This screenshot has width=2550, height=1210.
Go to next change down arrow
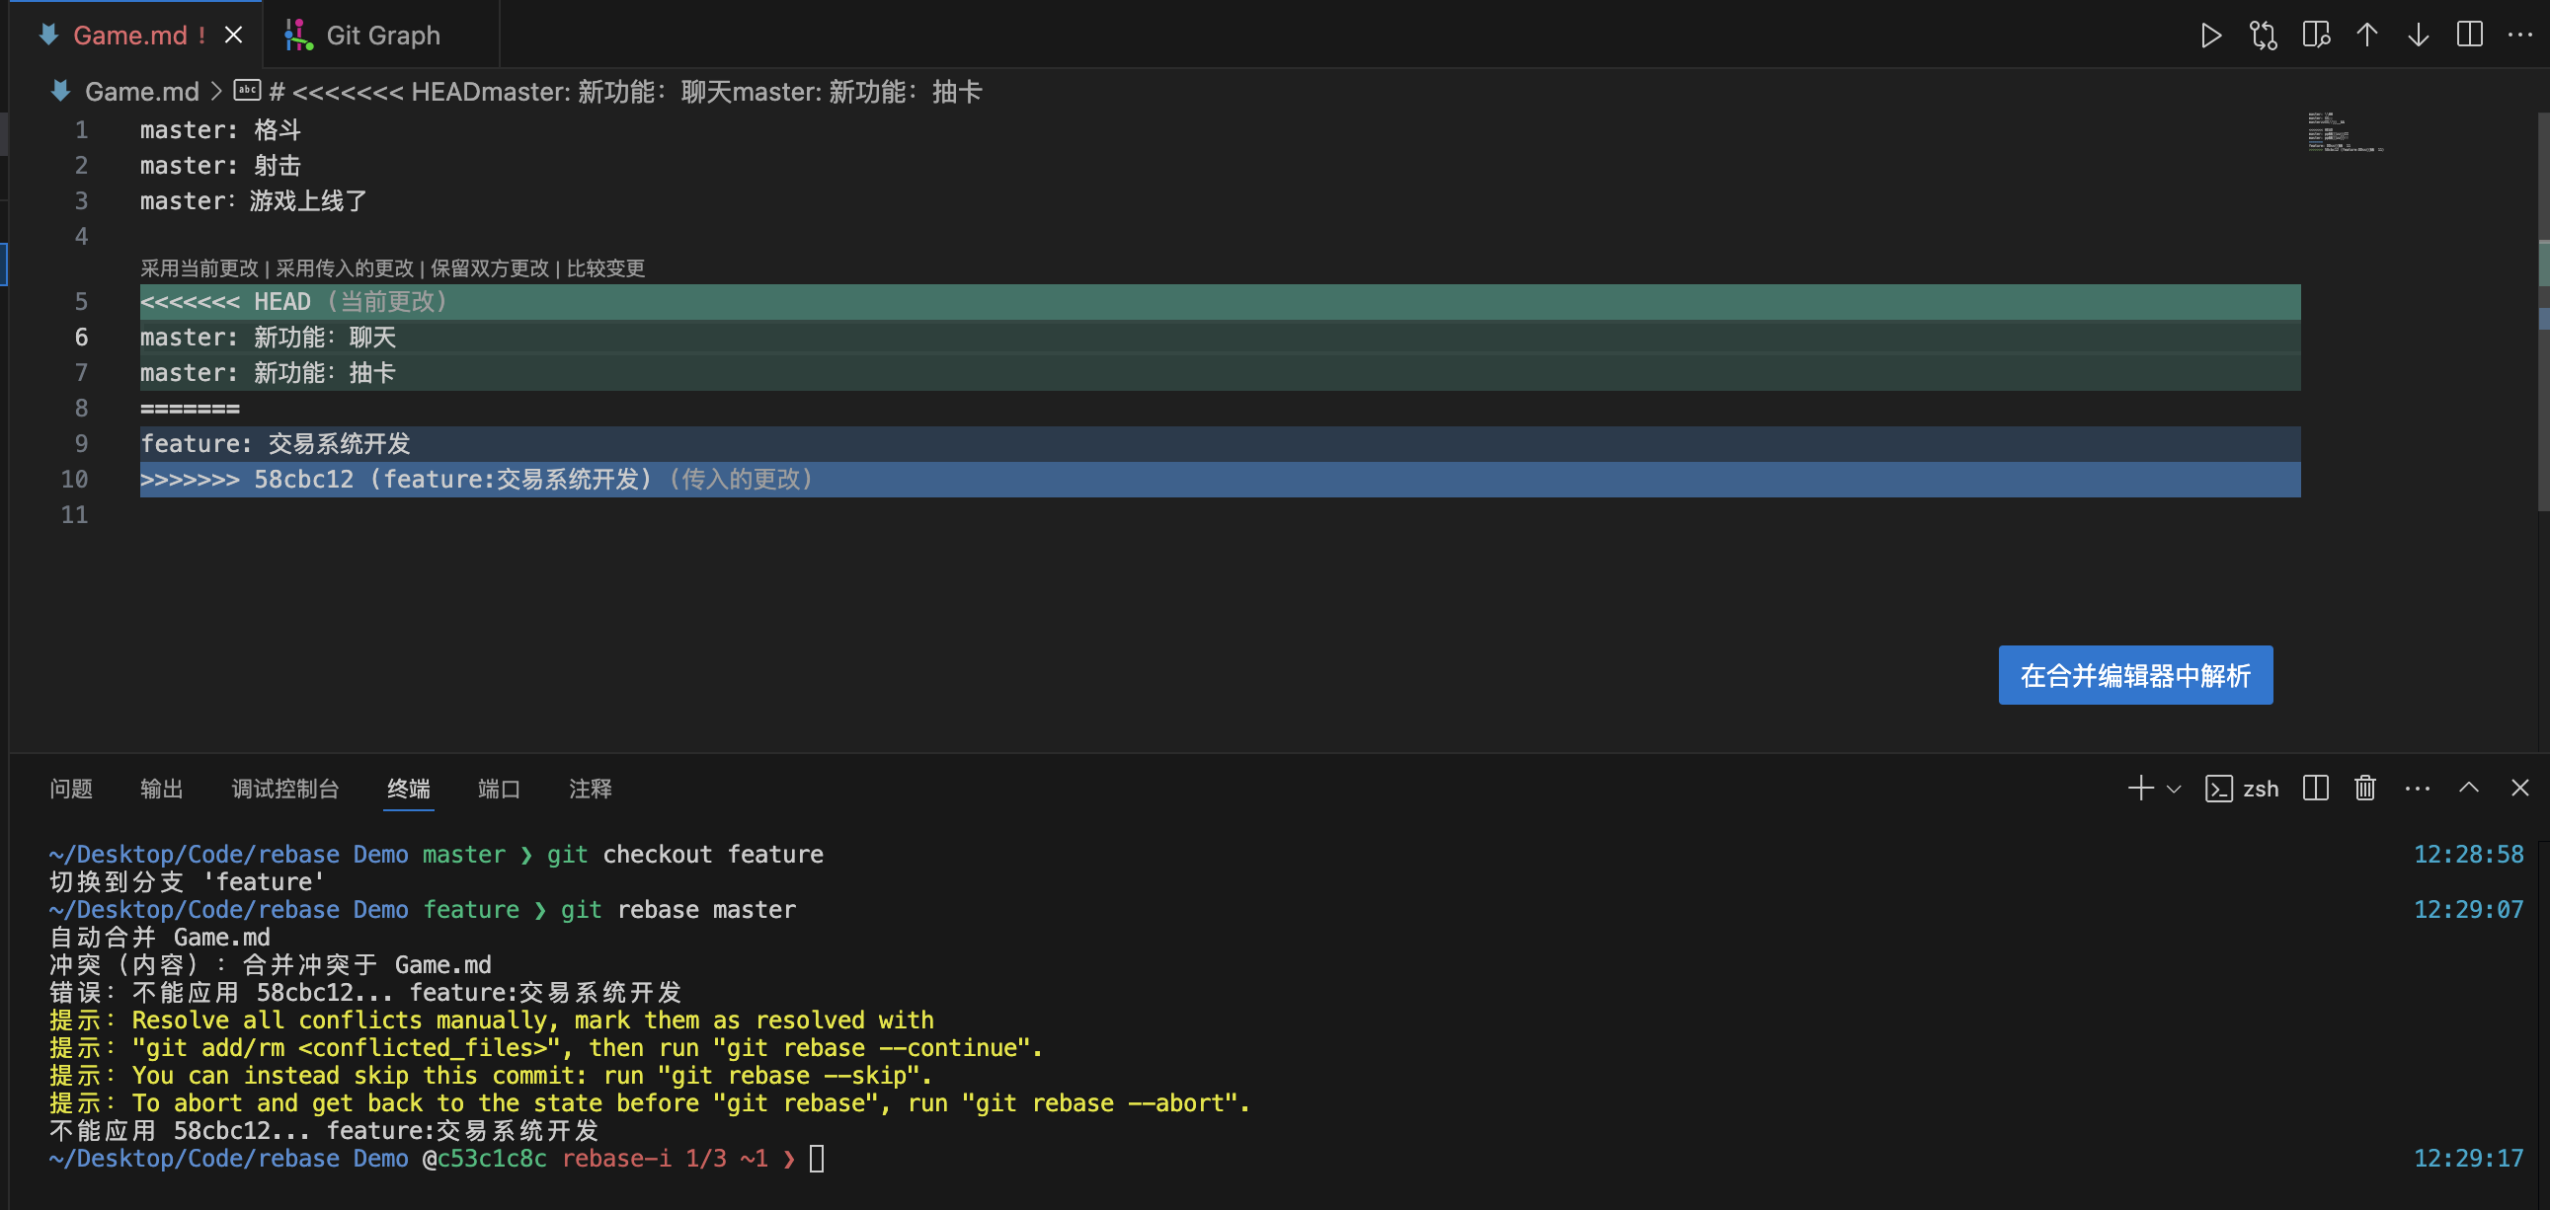(x=2419, y=36)
